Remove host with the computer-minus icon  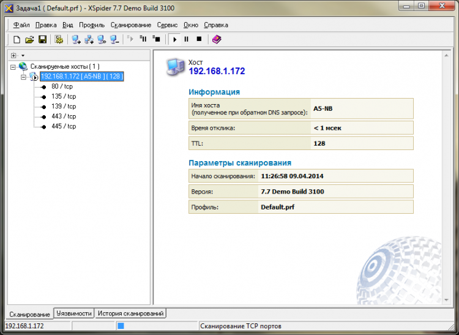(x=114, y=39)
